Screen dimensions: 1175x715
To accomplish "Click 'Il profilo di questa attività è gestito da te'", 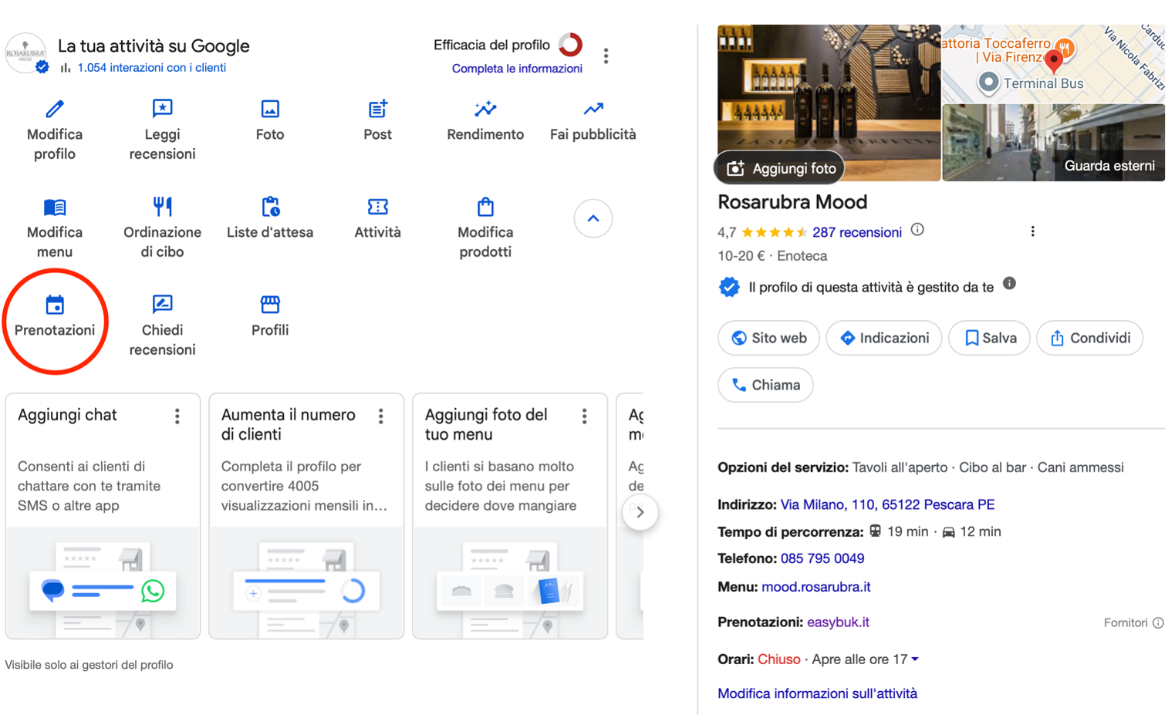I will [x=871, y=288].
